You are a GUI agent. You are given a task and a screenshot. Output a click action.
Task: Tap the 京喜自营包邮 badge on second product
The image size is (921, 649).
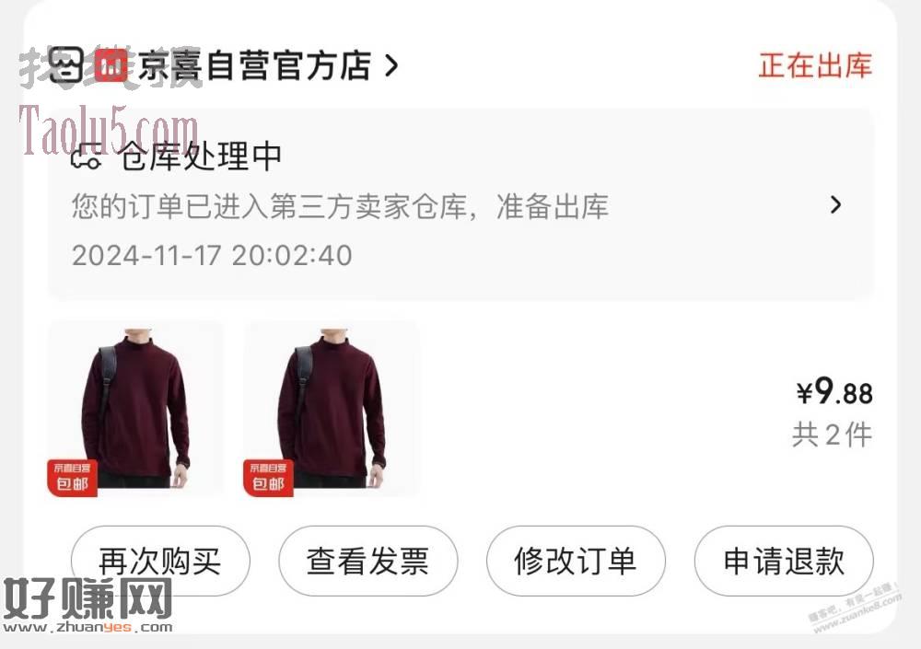pyautogui.click(x=268, y=477)
